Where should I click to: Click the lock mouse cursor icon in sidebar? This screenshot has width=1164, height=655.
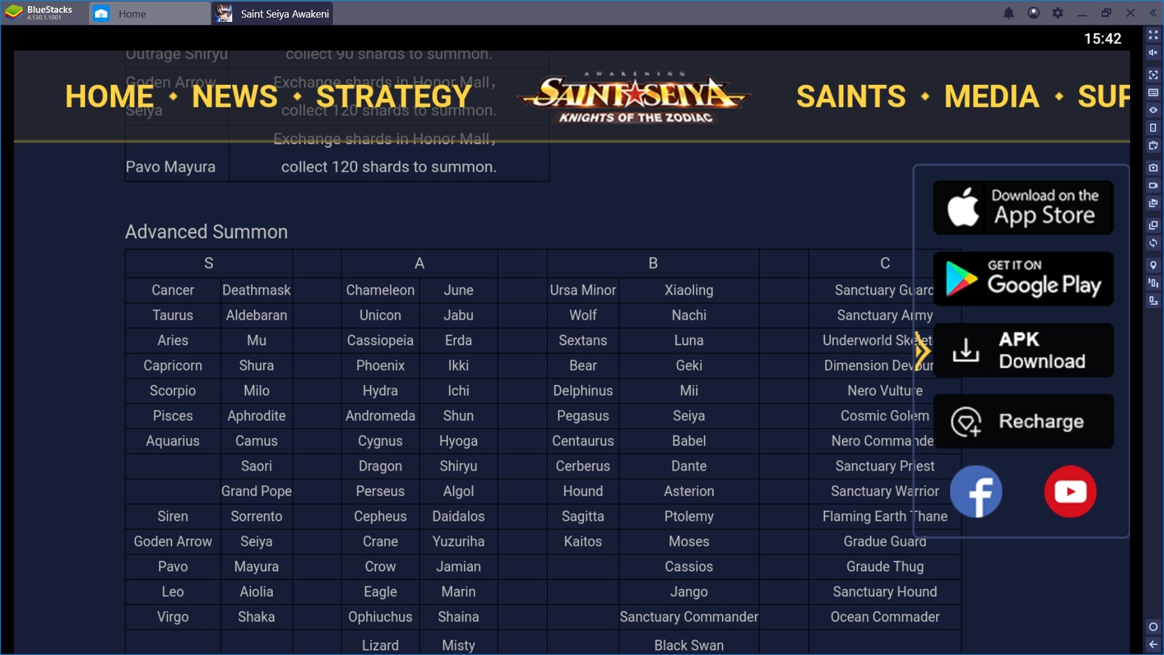[x=1153, y=75]
